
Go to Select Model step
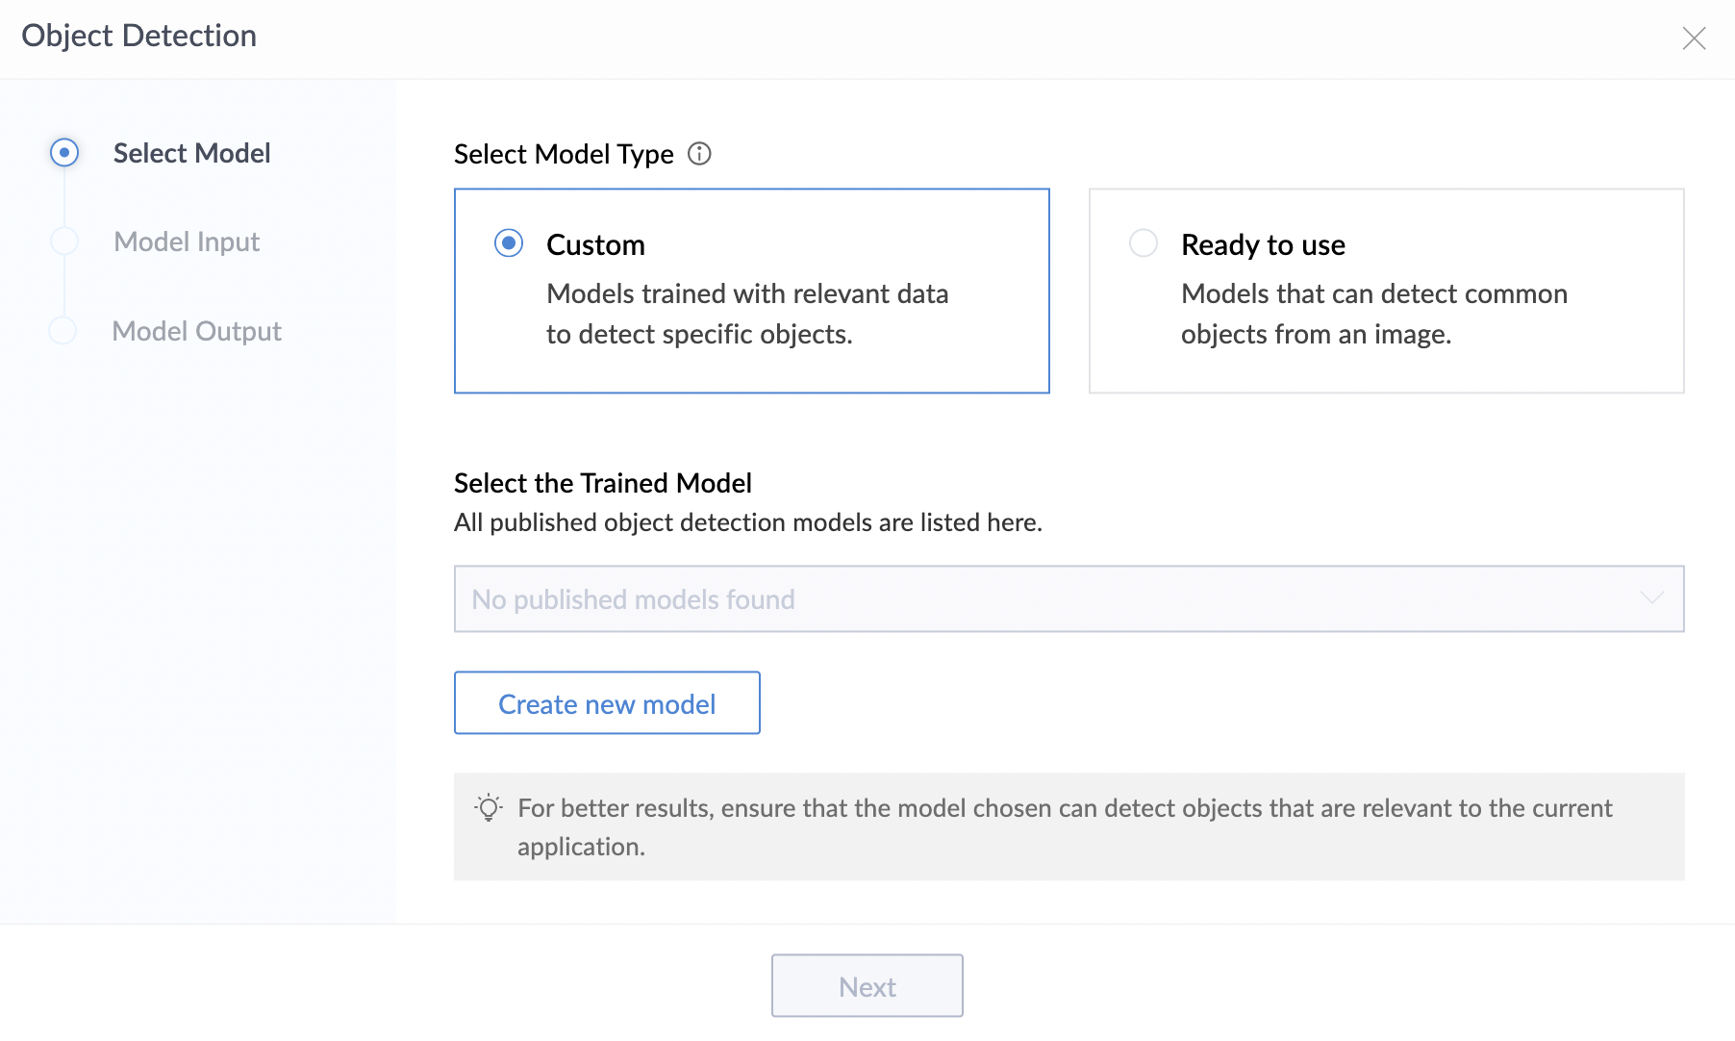click(x=191, y=154)
